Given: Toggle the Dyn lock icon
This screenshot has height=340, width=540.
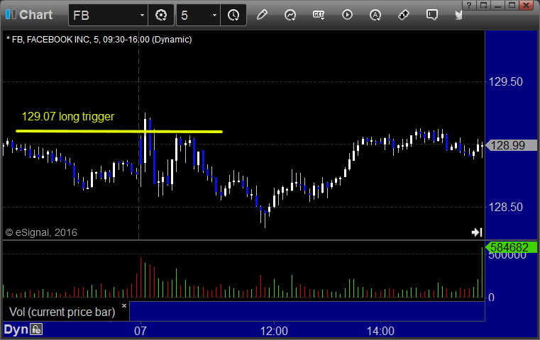Looking at the screenshot, I should 36,329.
